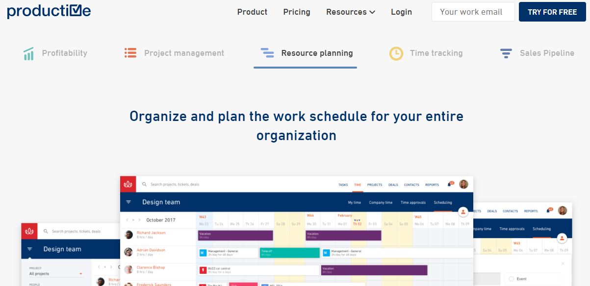Open the My time tab
The width and height of the screenshot is (590, 286).
click(x=354, y=202)
